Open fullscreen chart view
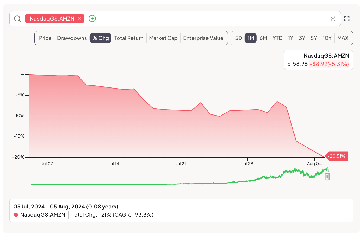362x236 pixels. [347, 19]
